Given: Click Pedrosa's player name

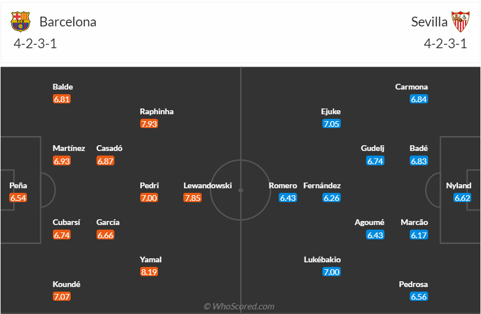Looking at the screenshot, I should pos(413,284).
